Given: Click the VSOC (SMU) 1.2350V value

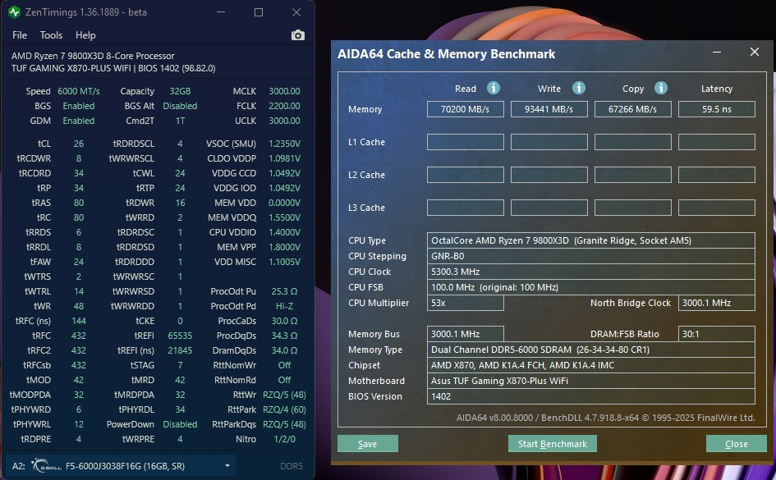Looking at the screenshot, I should click(x=284, y=144).
